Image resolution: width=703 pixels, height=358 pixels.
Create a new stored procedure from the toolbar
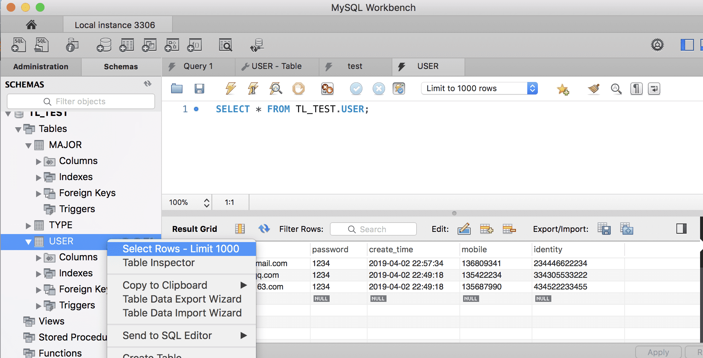pyautogui.click(x=172, y=45)
